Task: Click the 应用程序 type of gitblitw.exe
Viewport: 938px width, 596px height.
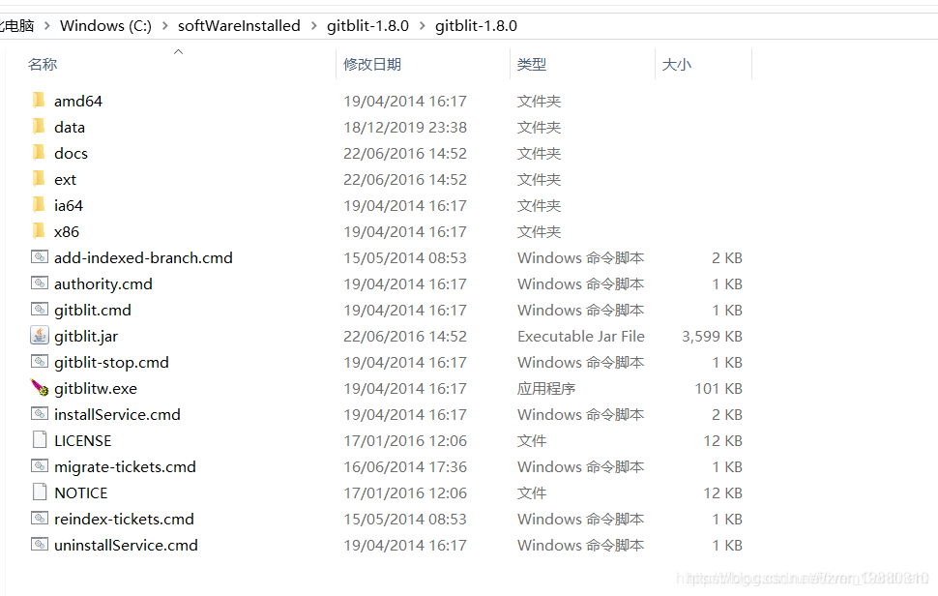Action: pos(546,388)
